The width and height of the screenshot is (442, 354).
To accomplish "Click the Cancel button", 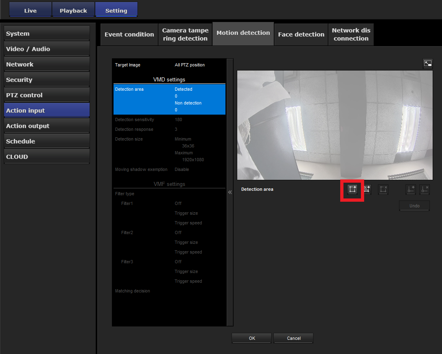I will tap(293, 338).
